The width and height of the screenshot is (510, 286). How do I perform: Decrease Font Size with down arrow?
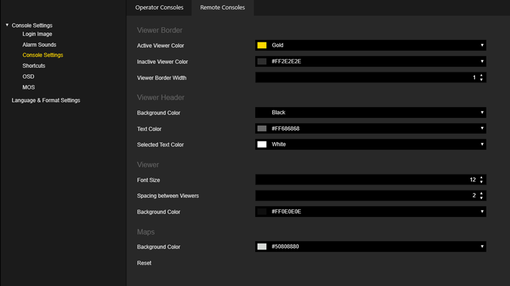pos(481,182)
